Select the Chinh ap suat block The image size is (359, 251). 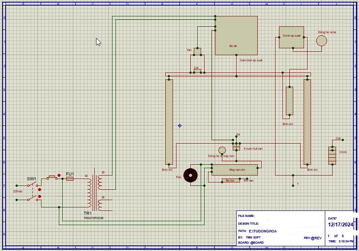(x=292, y=37)
